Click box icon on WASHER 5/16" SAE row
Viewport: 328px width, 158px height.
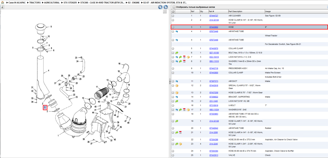[x=188, y=110]
